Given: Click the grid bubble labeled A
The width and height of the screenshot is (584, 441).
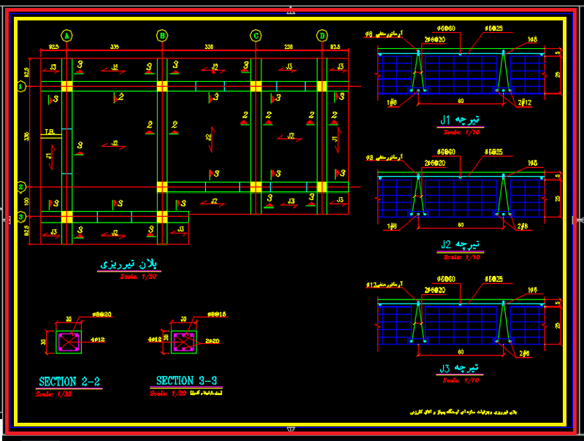Looking at the screenshot, I should coord(66,36).
